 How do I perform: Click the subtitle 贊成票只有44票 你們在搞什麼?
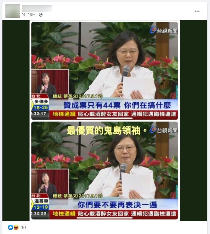click(x=117, y=105)
